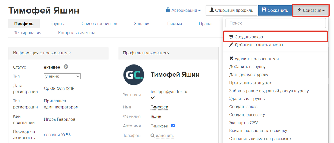Switch to the Группы tab
This screenshot has height=143, width=334.
pyautogui.click(x=57, y=24)
